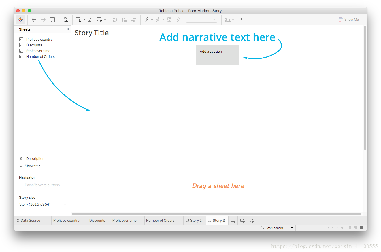Click the Show Filmstrip icon in status bar
This screenshot has width=381, height=252.
click(x=355, y=228)
